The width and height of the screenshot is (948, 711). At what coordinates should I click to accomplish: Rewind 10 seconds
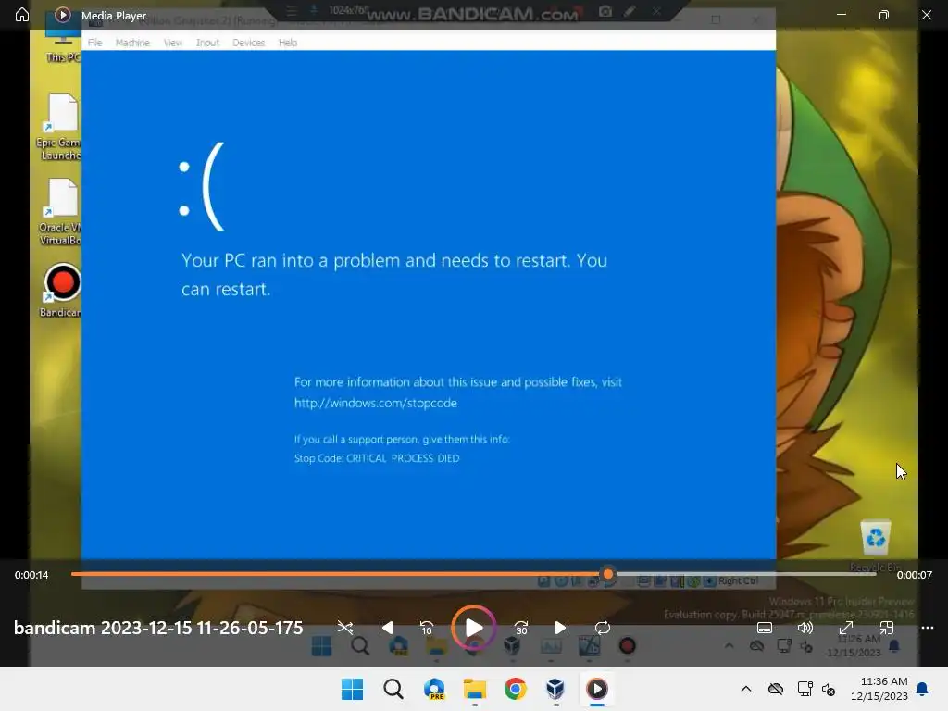click(x=427, y=628)
